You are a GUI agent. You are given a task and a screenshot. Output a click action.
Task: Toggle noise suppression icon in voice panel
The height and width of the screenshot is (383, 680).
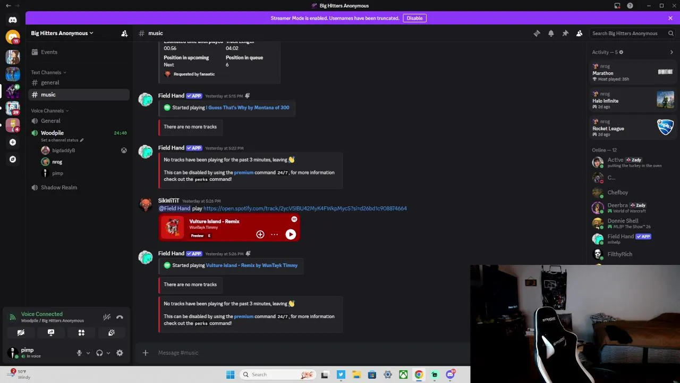click(x=107, y=317)
